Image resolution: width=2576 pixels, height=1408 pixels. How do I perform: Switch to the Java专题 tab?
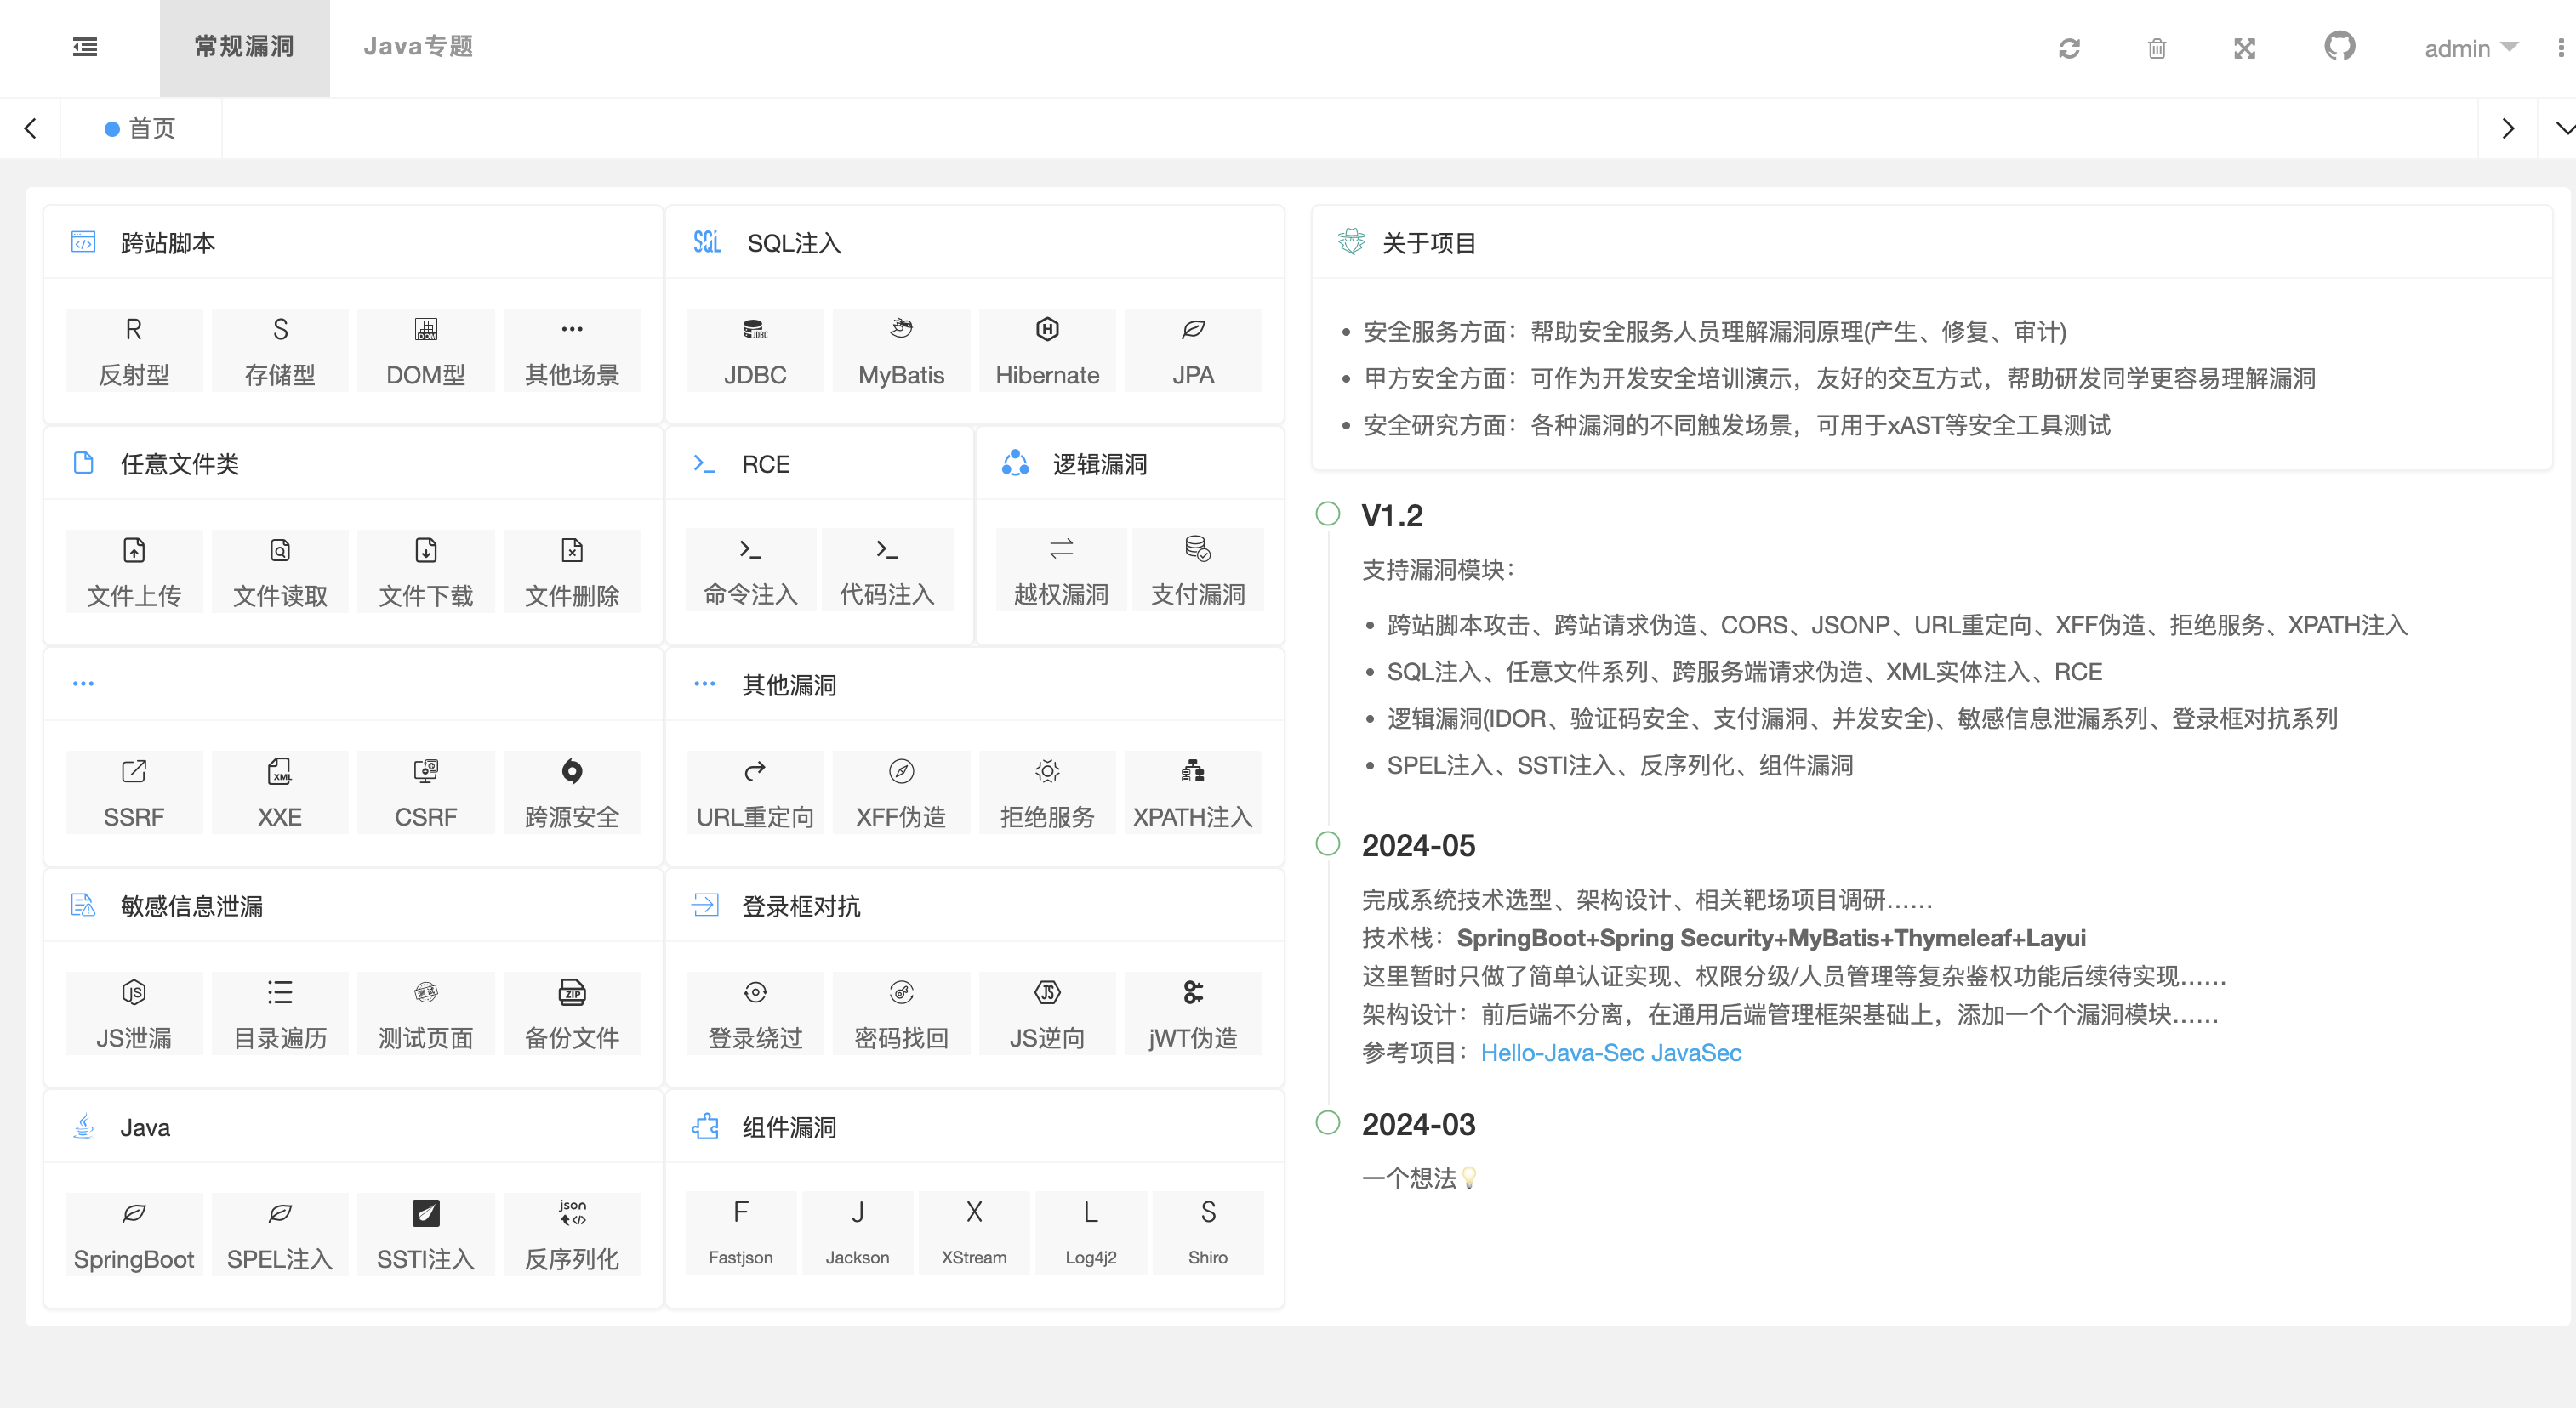pos(417,47)
